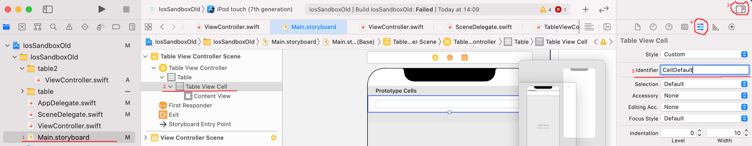Screen dimensions: 752x146
Task: Collapse the Table View Cell tree item
Action: point(170,87)
